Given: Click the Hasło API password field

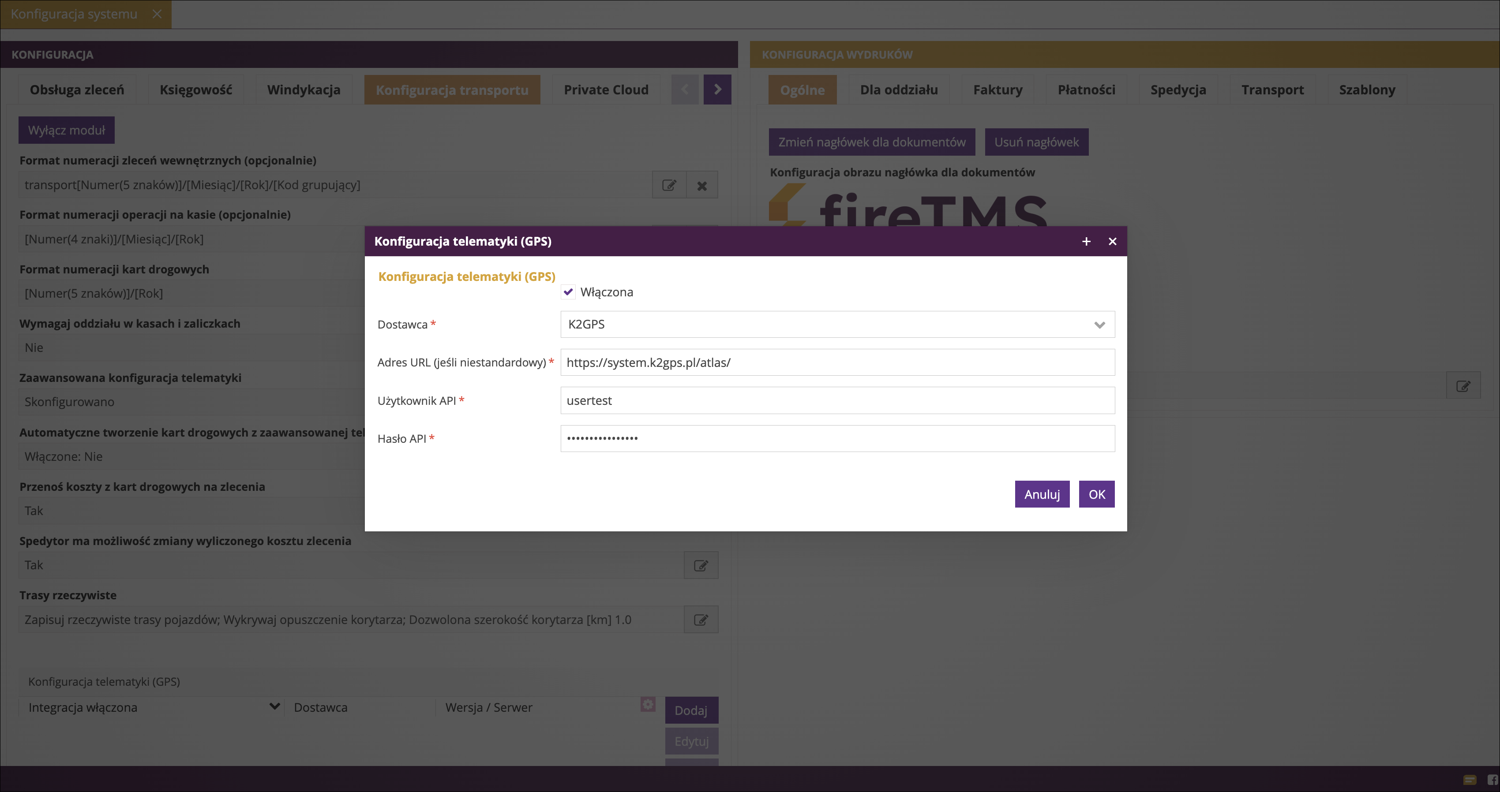Looking at the screenshot, I should coord(837,439).
